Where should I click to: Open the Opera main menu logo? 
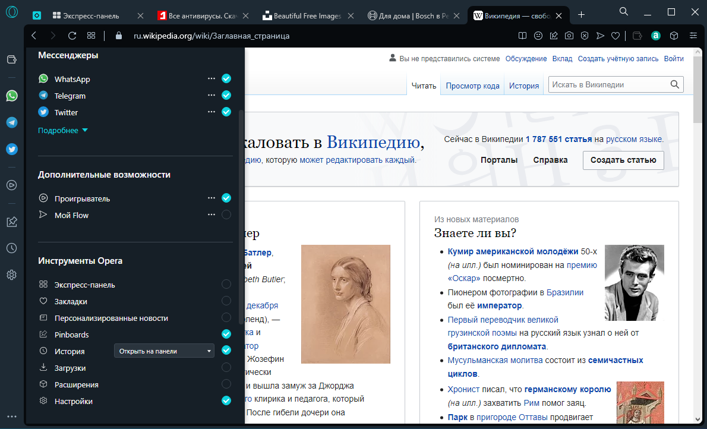coord(12,12)
